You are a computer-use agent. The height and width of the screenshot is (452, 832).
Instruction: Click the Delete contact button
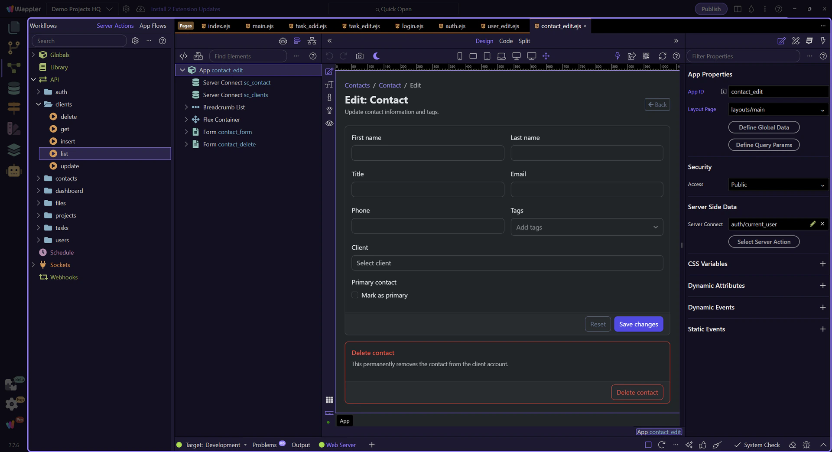(637, 393)
